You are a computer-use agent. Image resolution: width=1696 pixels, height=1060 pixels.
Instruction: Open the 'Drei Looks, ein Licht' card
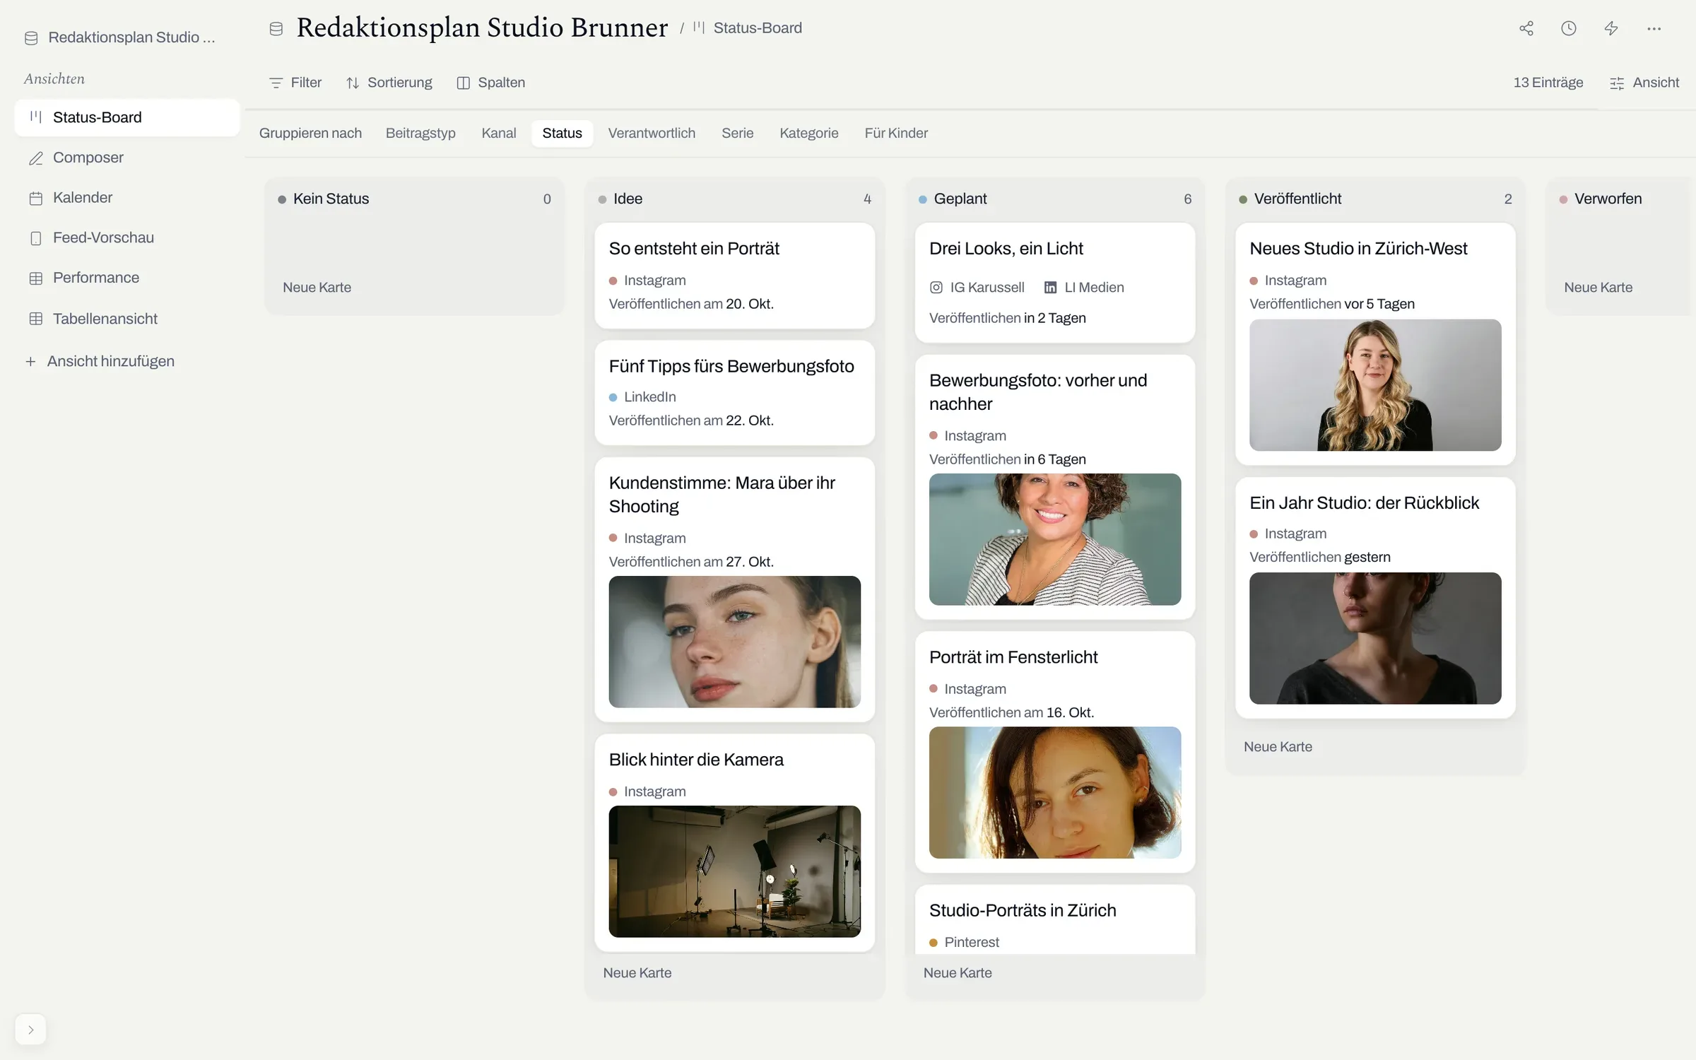coord(1055,283)
